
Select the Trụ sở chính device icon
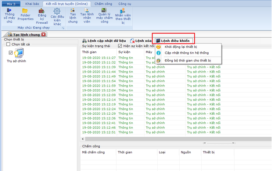[x=19, y=53]
